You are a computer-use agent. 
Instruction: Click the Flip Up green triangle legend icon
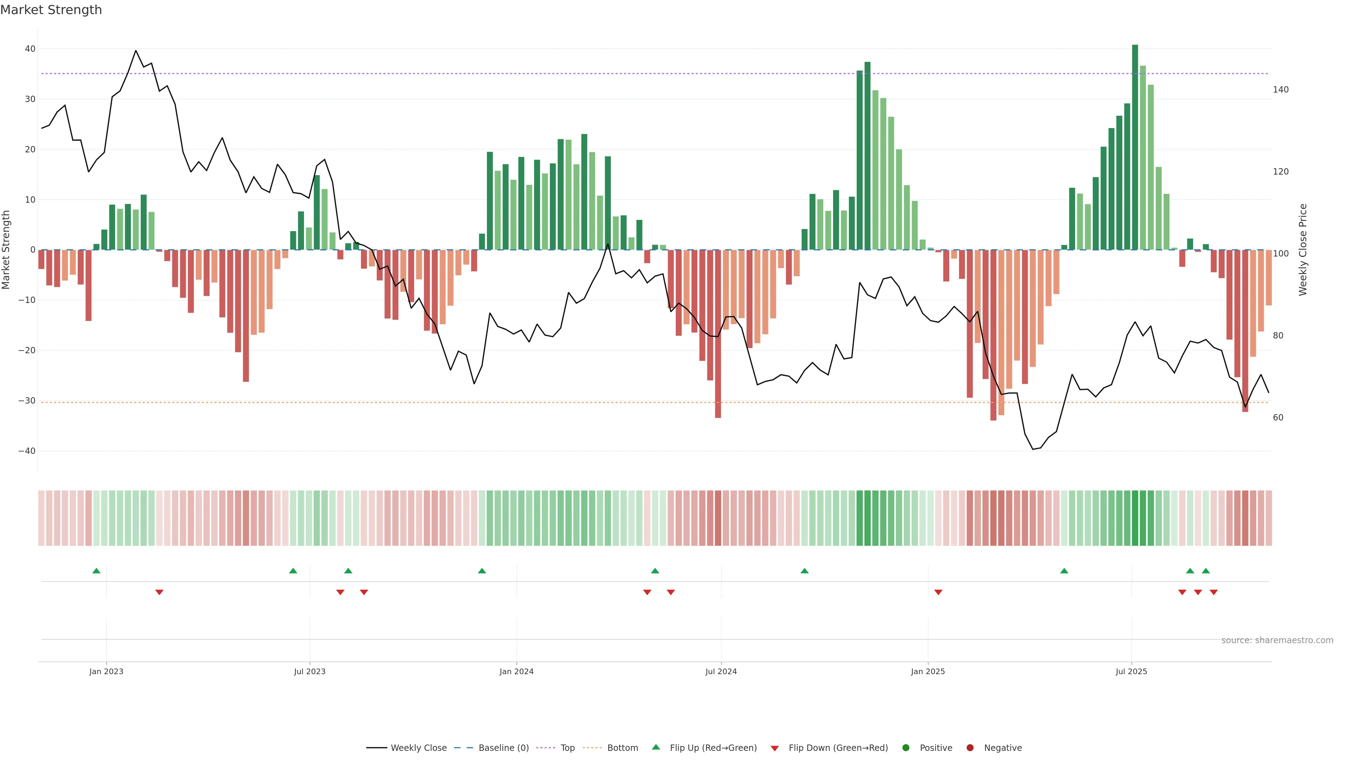click(x=655, y=747)
